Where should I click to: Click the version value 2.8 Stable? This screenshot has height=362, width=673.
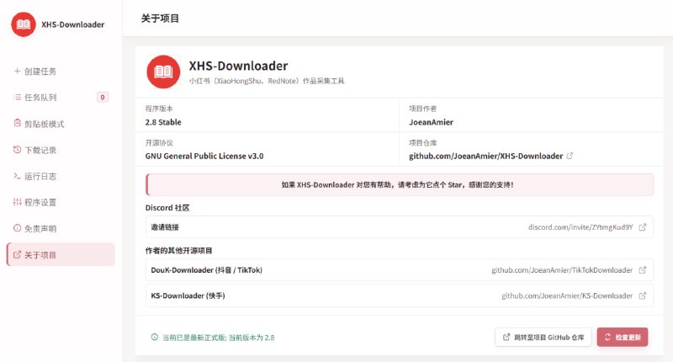[163, 122]
